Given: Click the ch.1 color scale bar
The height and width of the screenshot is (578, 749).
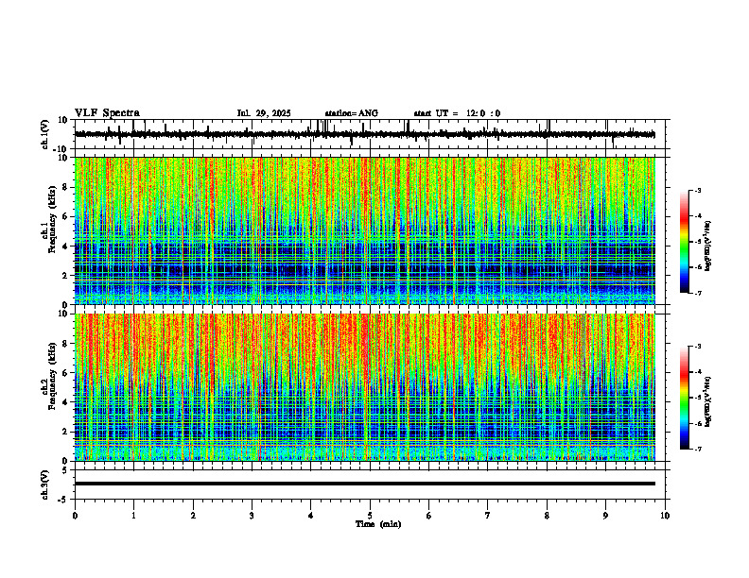Looking at the screenshot, I should click(684, 242).
